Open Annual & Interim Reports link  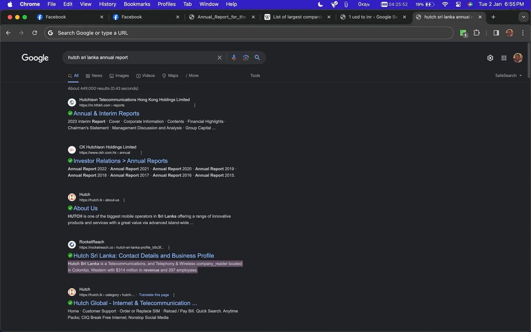[x=106, y=113]
